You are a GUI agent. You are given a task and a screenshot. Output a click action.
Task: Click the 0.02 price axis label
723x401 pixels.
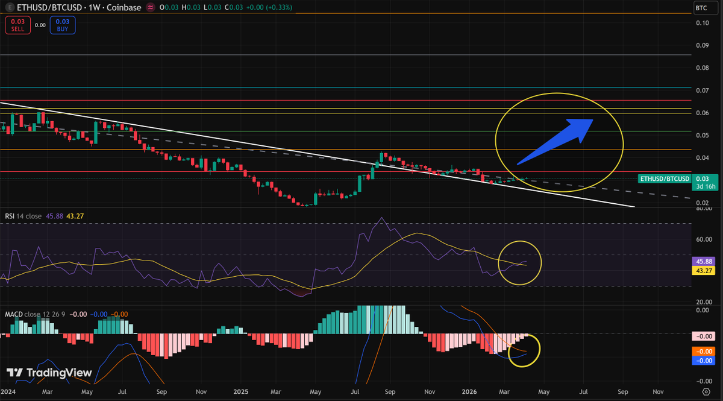coord(702,203)
